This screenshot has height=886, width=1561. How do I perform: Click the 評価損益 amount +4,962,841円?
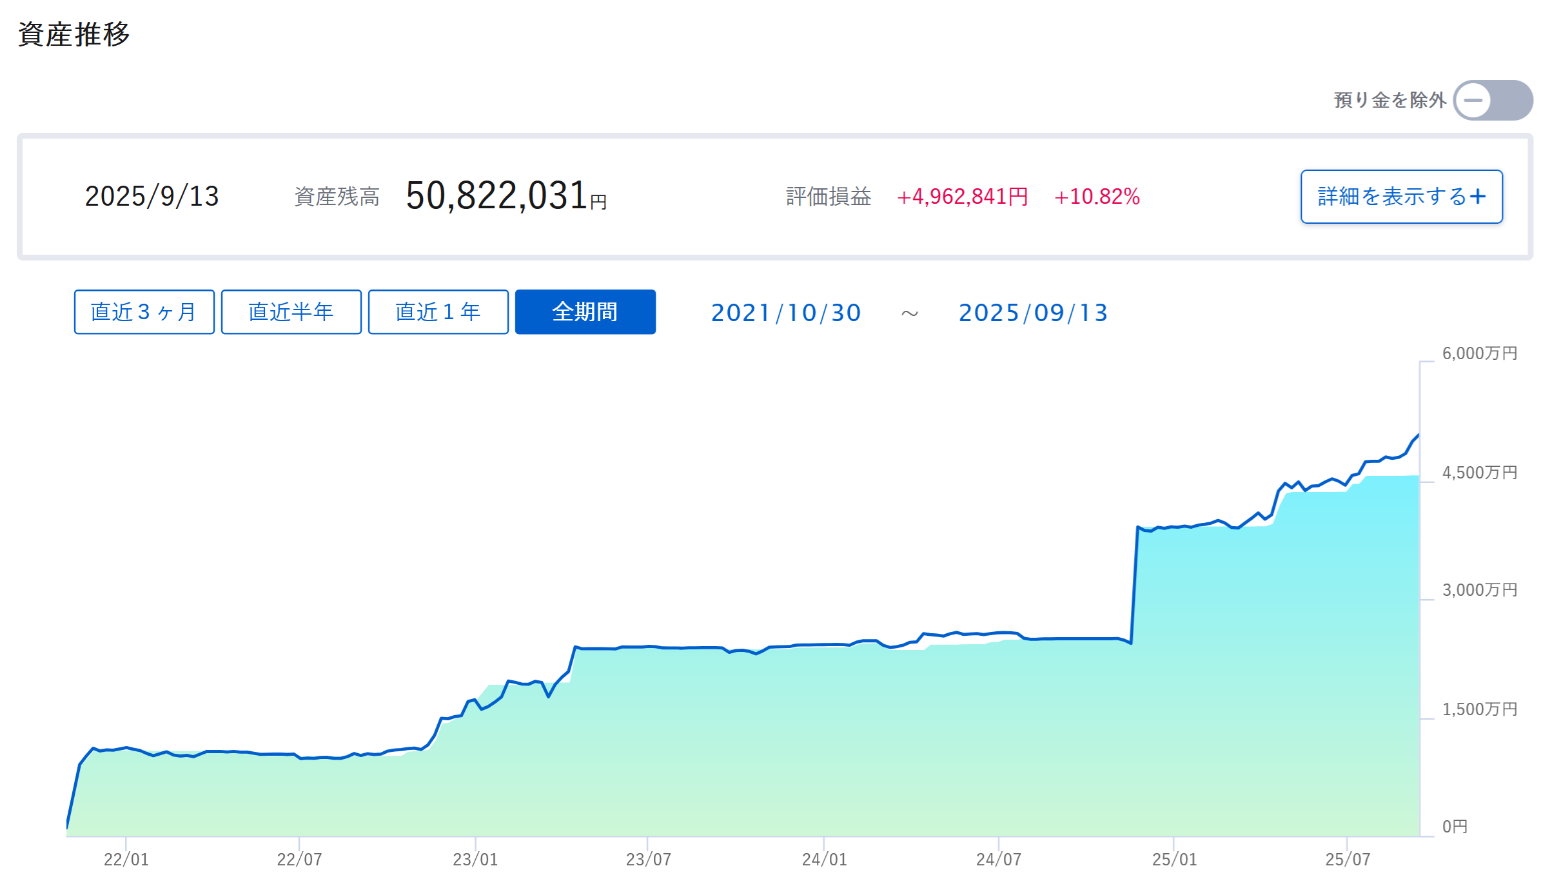tap(963, 197)
